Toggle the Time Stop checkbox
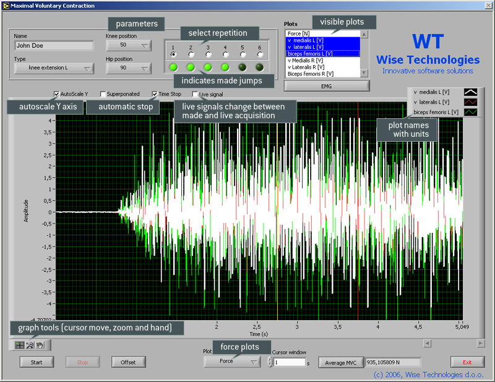 154,94
